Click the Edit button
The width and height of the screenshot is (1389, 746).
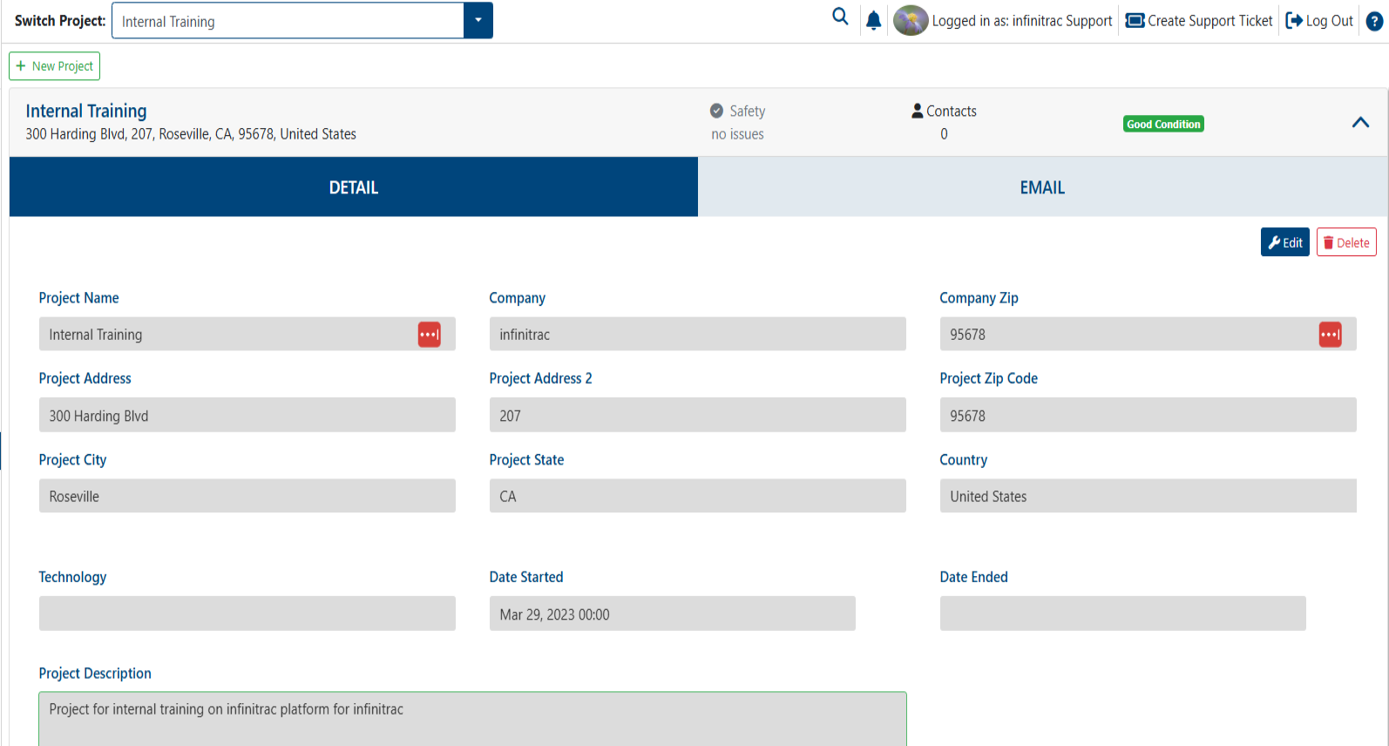click(1285, 242)
